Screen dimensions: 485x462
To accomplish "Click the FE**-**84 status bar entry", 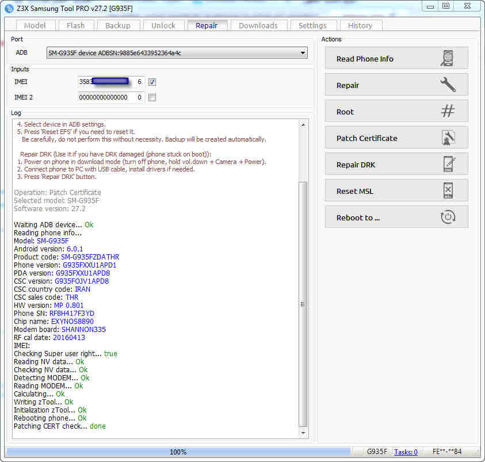I will [447, 452].
